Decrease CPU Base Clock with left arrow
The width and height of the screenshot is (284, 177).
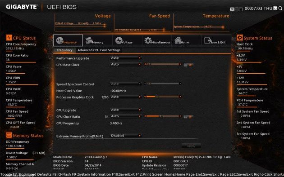click(145, 64)
